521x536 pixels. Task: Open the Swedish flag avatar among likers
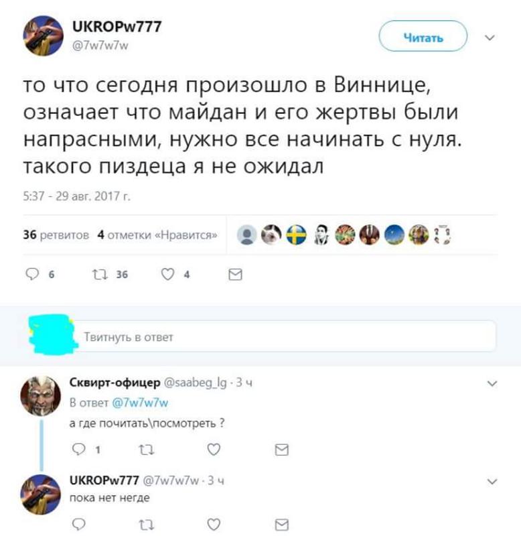pos(296,235)
